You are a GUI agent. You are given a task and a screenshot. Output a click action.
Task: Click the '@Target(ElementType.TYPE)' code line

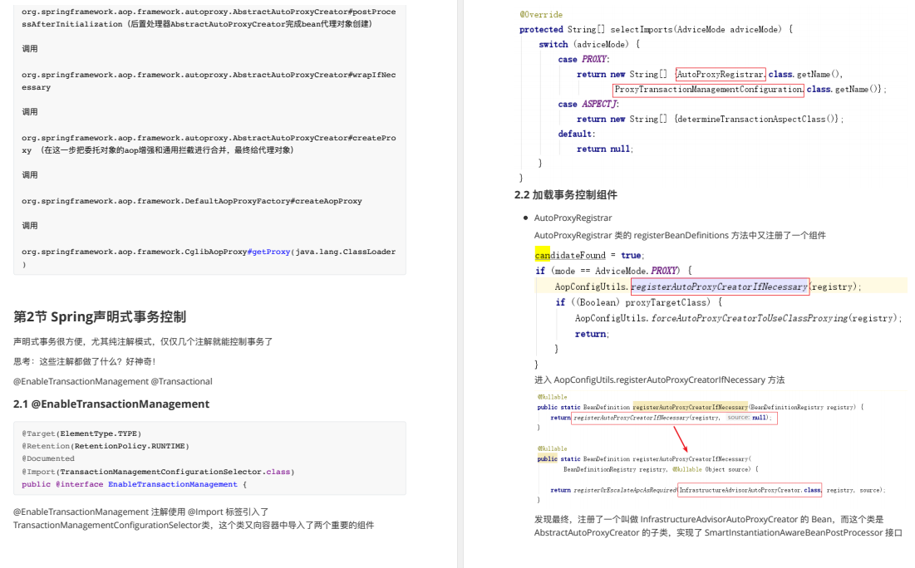81,433
